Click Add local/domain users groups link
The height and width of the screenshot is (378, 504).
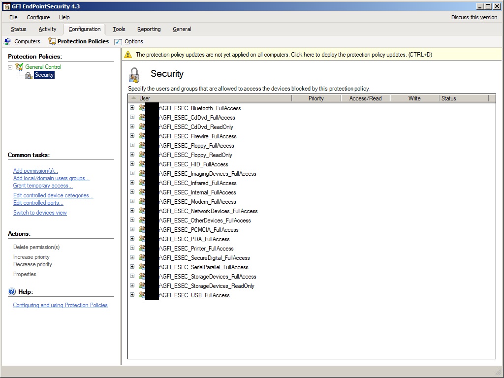coord(51,178)
